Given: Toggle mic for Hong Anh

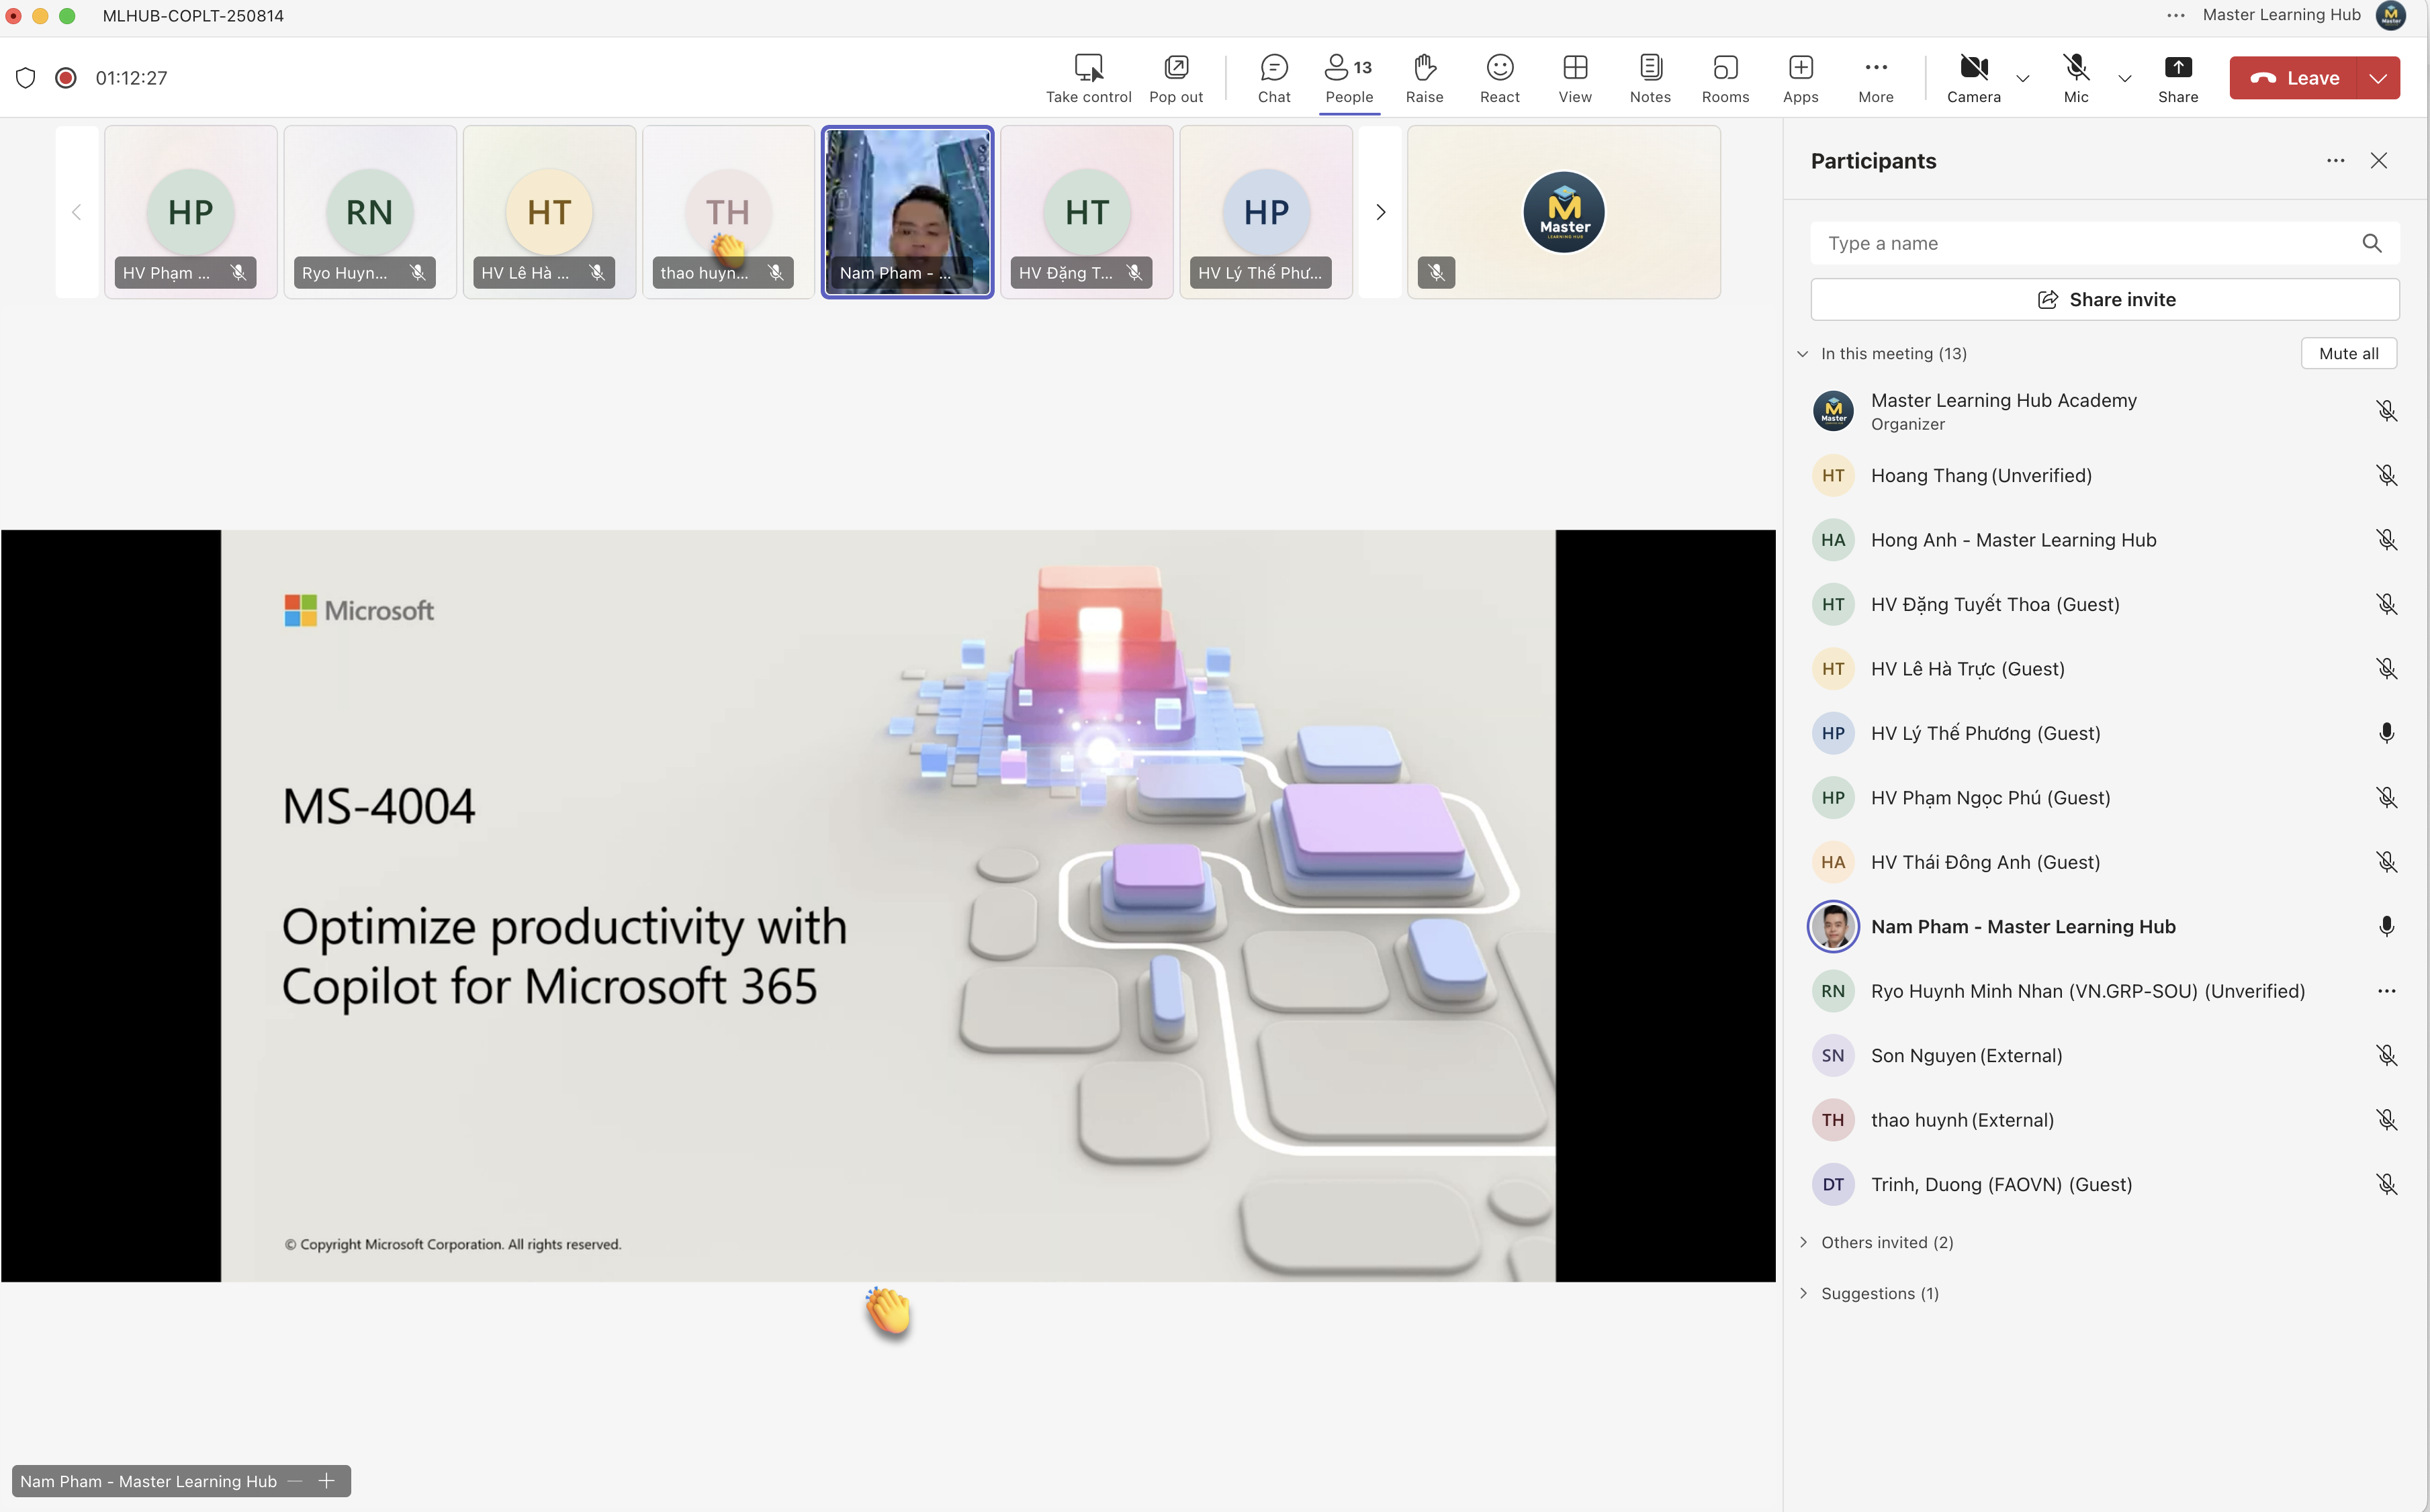Looking at the screenshot, I should [x=2386, y=540].
